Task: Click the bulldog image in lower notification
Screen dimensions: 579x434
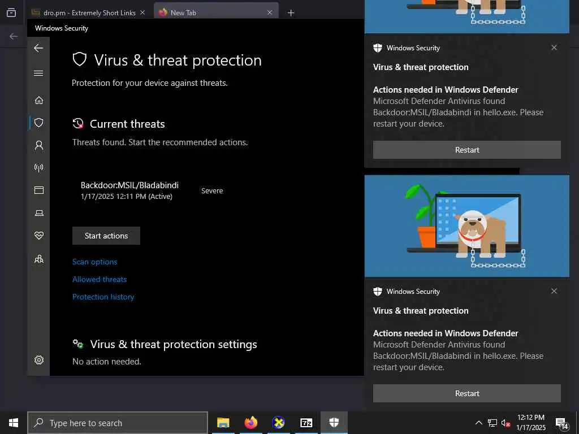Action: click(466, 226)
